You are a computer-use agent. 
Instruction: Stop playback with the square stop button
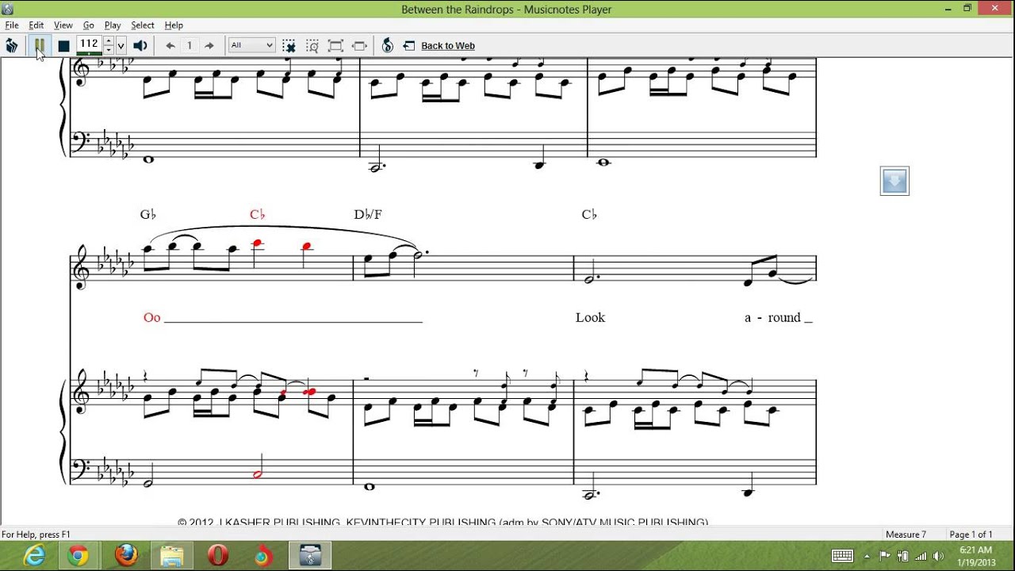tap(63, 46)
